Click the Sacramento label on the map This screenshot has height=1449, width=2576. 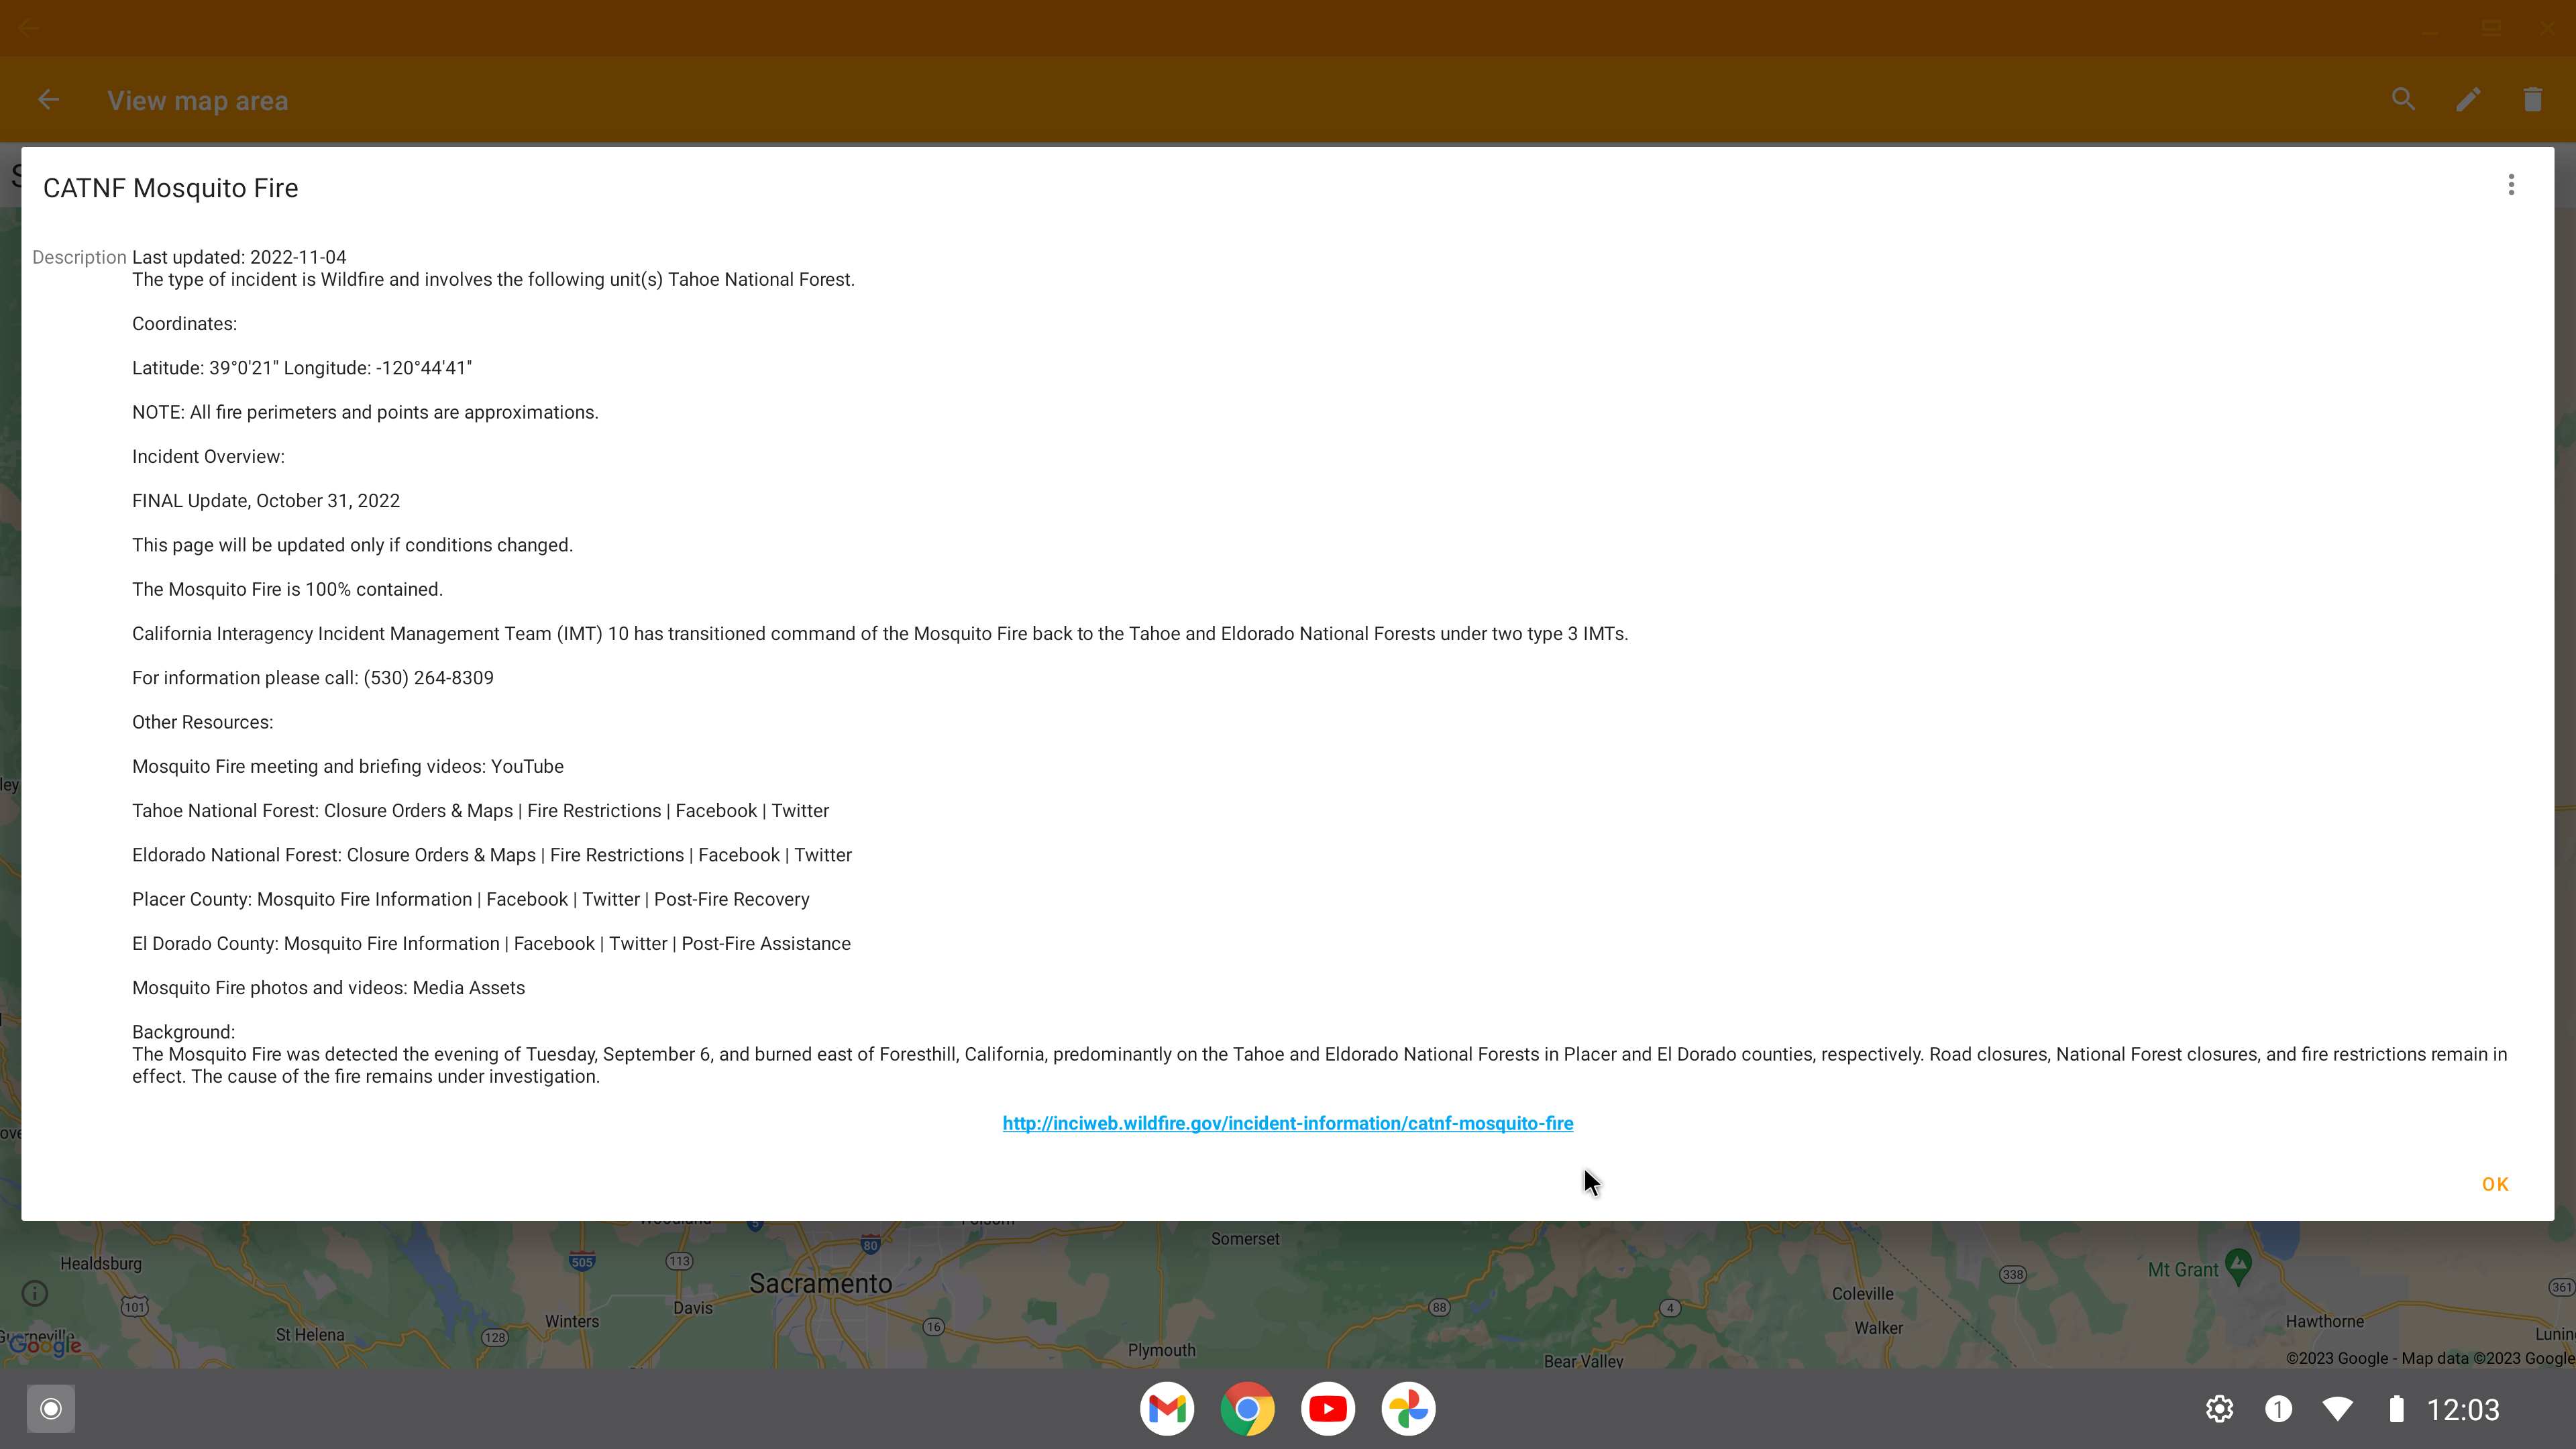coord(820,1284)
